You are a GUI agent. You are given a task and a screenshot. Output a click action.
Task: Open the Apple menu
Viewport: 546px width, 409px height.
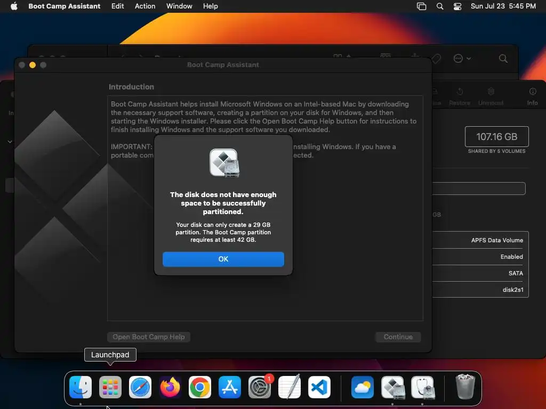pos(14,6)
